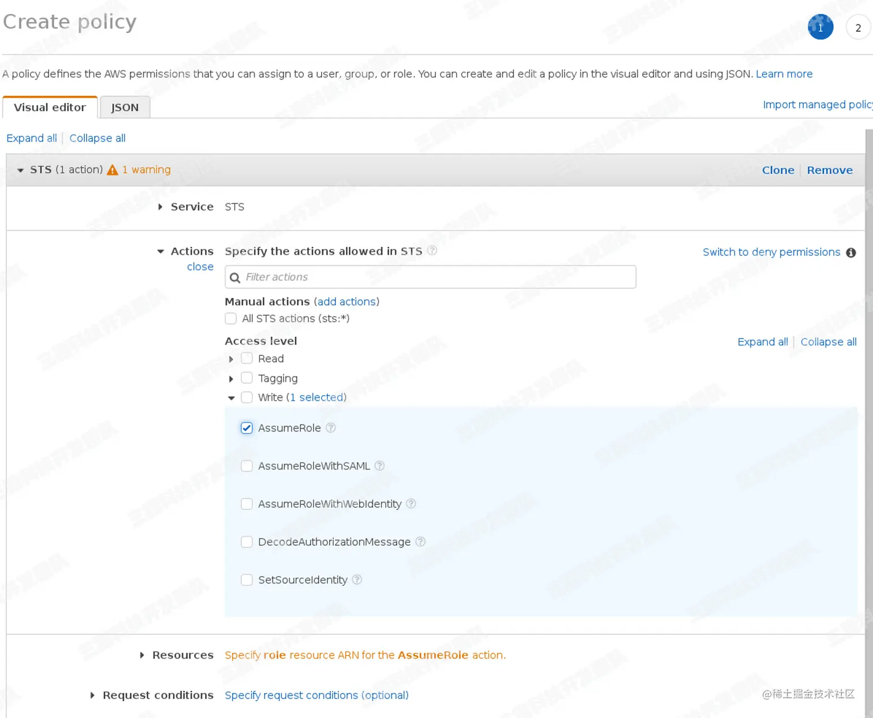Select the Visual editor tab
This screenshot has width=873, height=718.
(x=50, y=107)
